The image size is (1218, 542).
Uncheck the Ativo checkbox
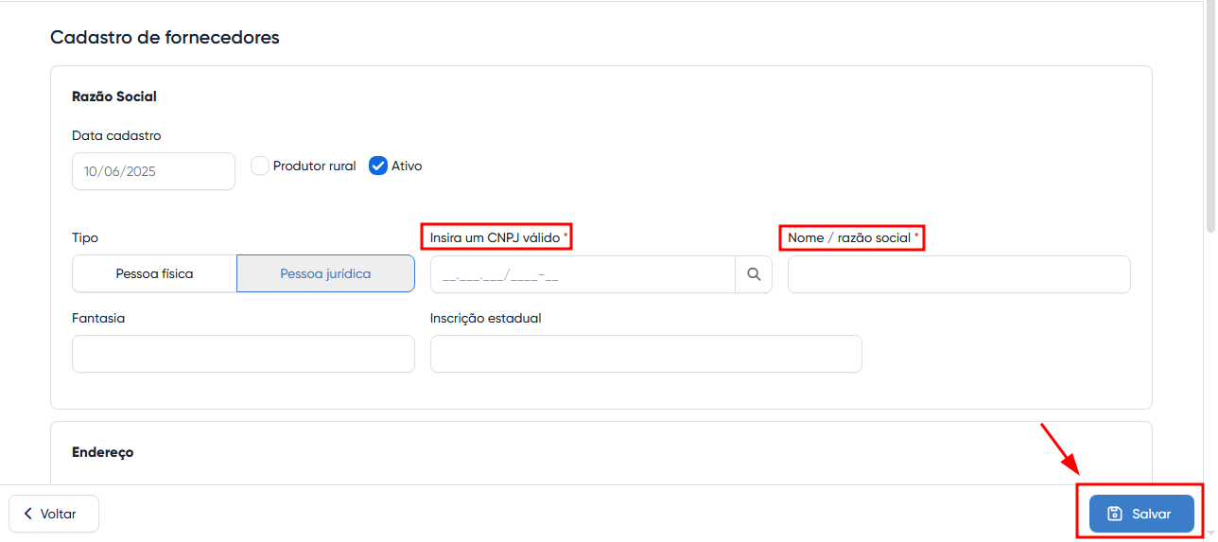(378, 166)
